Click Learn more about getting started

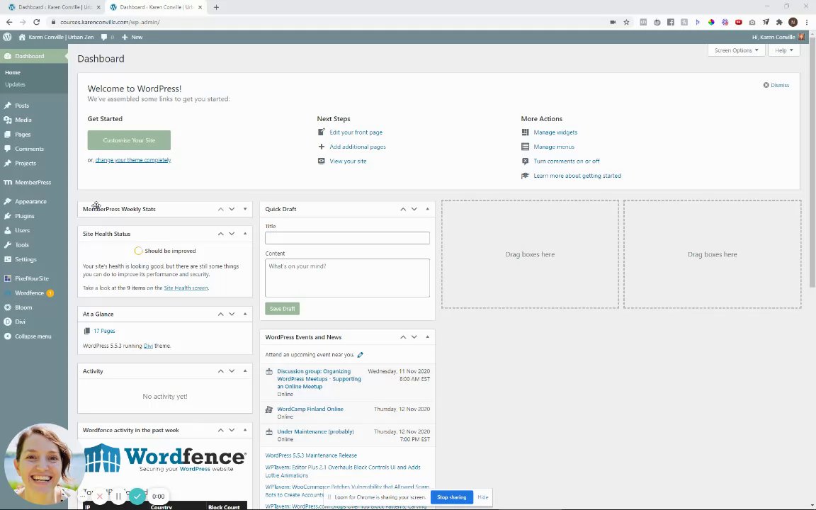[577, 176]
